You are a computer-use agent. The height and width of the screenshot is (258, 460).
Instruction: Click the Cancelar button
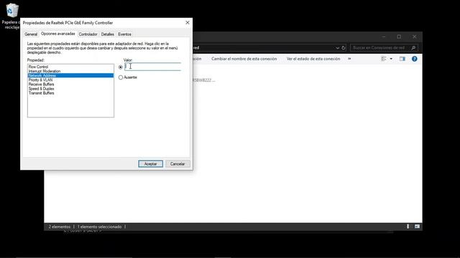pos(178,164)
